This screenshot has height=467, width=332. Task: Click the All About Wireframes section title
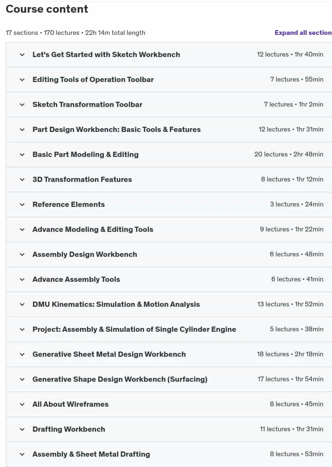[x=70, y=404]
